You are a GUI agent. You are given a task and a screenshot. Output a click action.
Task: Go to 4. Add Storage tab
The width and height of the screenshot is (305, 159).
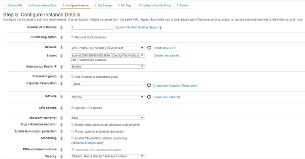coord(105,6)
